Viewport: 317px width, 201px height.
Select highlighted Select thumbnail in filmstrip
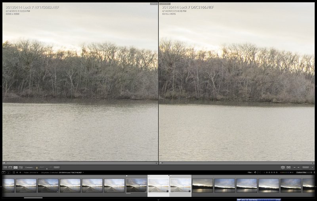coord(158,186)
